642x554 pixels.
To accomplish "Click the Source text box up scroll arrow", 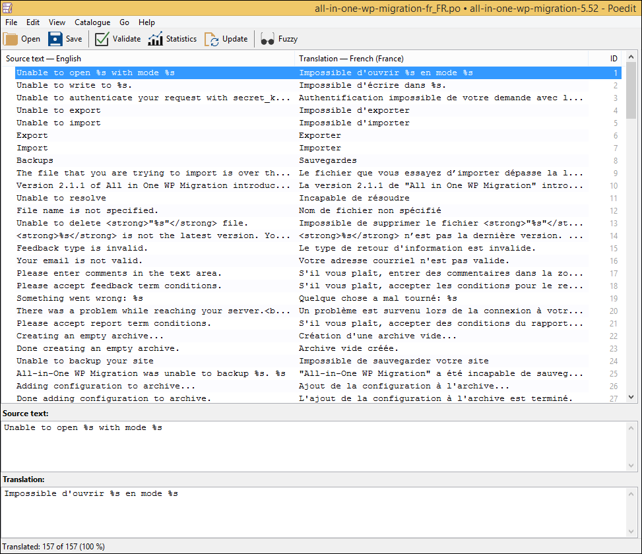I will [631, 428].
